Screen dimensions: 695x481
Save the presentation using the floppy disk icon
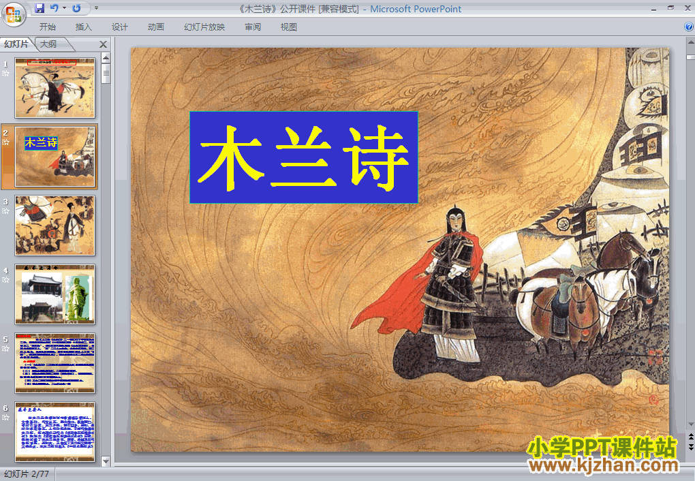click(x=40, y=8)
